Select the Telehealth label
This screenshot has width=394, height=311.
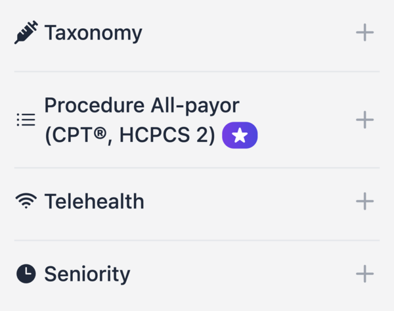94,201
